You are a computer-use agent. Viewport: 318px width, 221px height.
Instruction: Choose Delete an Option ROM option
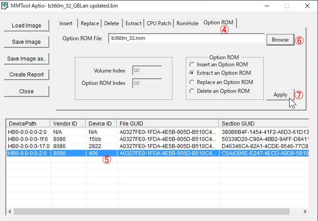pos(192,91)
